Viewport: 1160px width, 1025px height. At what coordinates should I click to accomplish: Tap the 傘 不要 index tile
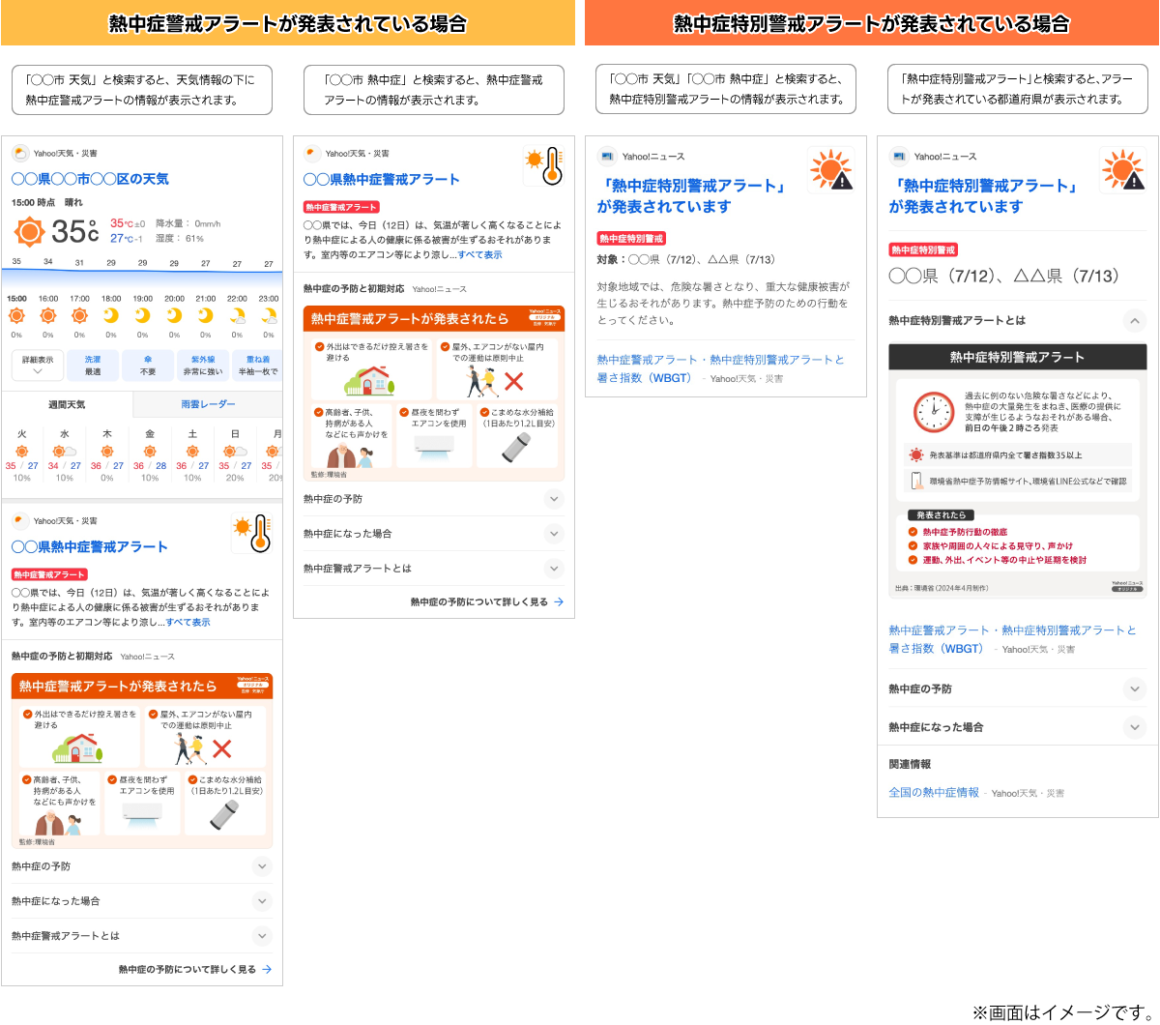(148, 365)
